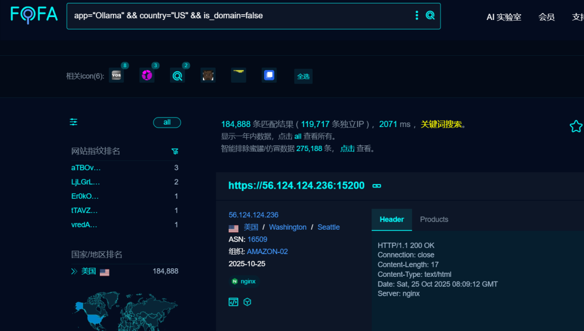Open the code preview icon on the result card
Image resolution: width=584 pixels, height=331 pixels.
(233, 302)
